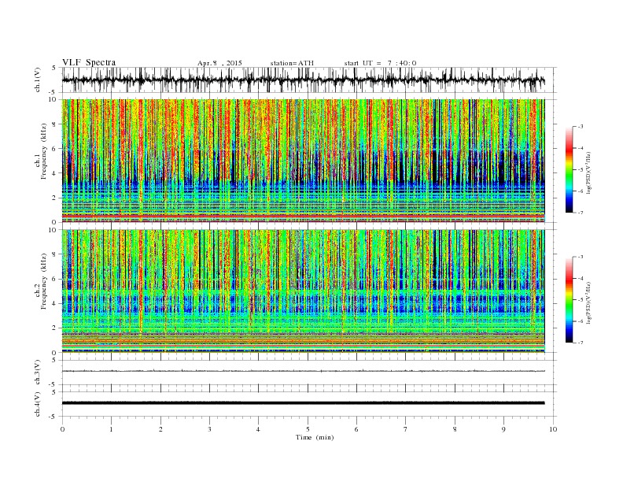623x482 pixels.
Task: Click the time axis tick label '3'
Action: click(209, 429)
